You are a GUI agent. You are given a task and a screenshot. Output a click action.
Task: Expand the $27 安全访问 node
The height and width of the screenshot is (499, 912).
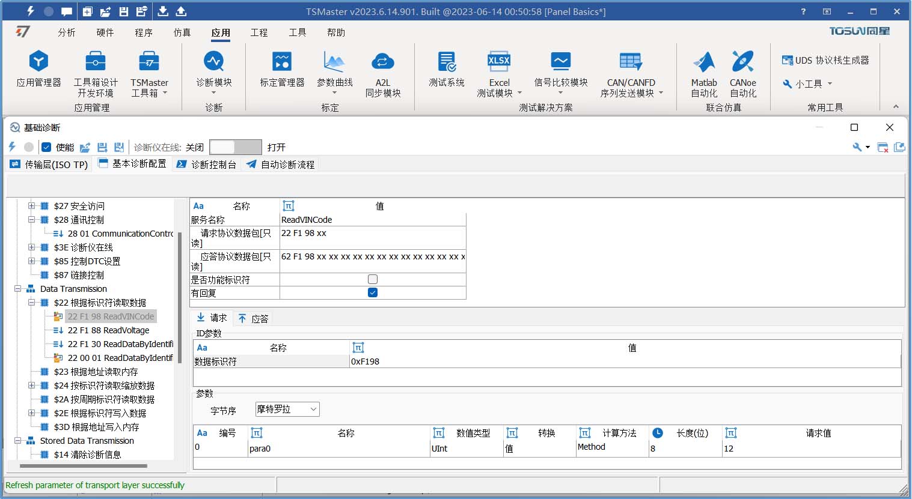(32, 206)
